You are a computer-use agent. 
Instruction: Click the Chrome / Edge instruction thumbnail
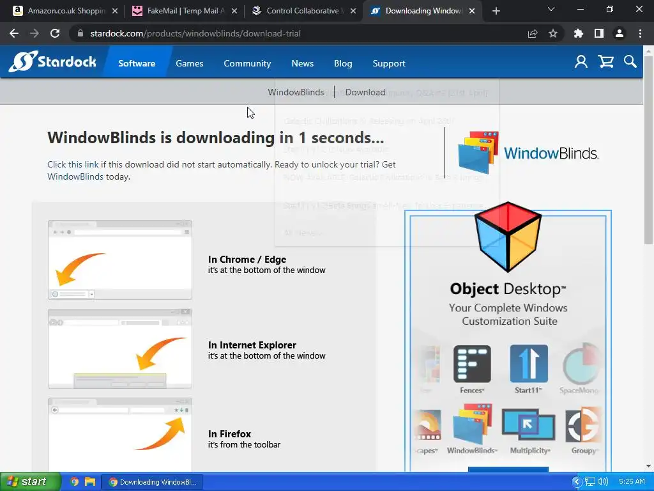[x=119, y=260]
